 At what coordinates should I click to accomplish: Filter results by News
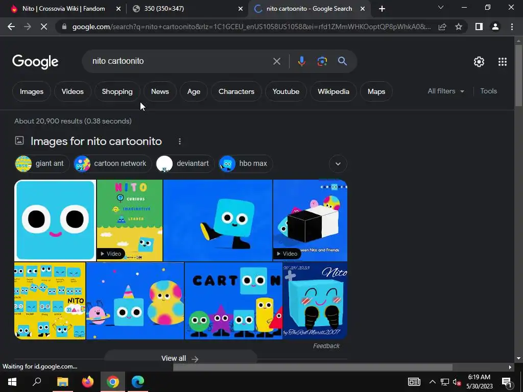[x=160, y=91]
